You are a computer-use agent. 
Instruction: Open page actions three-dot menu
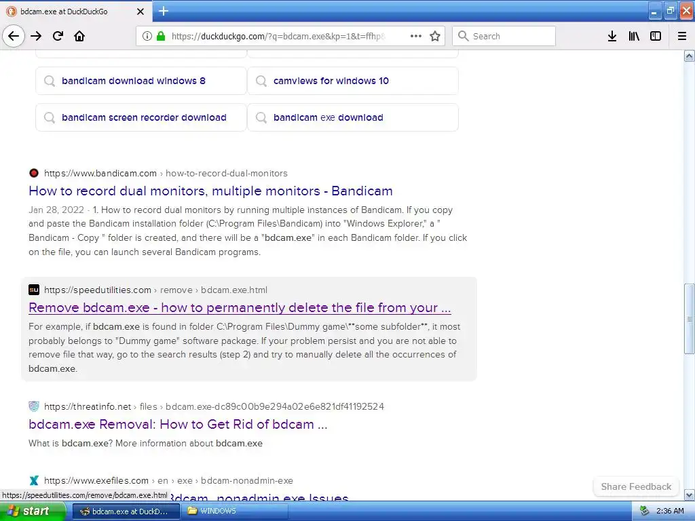(x=415, y=36)
